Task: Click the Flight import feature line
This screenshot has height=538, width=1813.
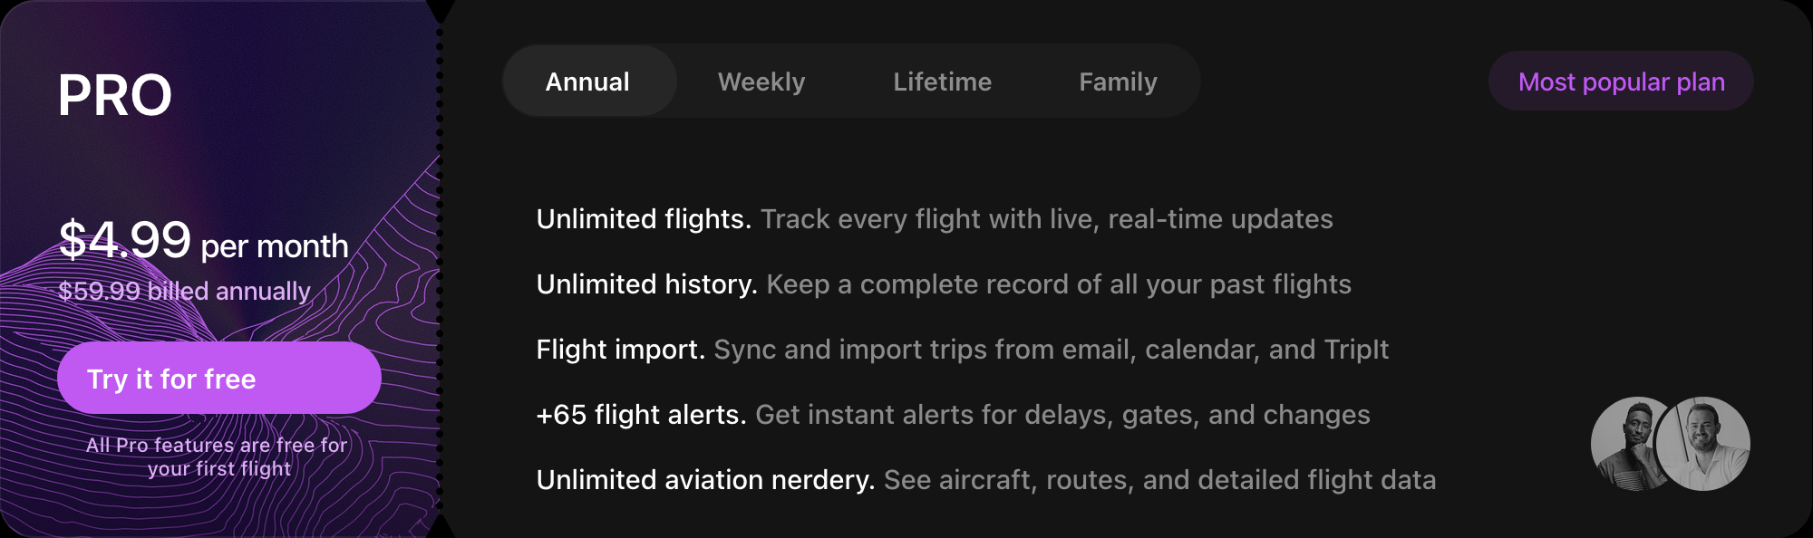Action: tap(962, 350)
